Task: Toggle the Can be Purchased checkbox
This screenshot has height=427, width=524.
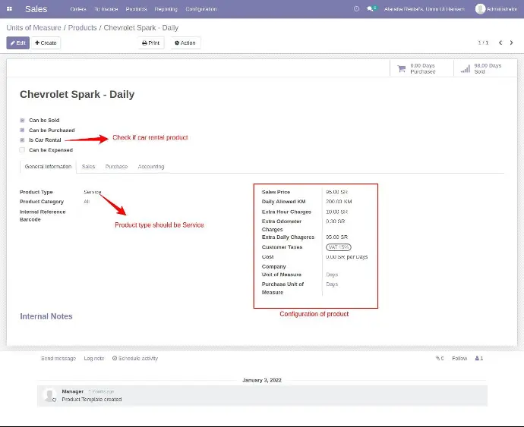Action: tap(22, 130)
